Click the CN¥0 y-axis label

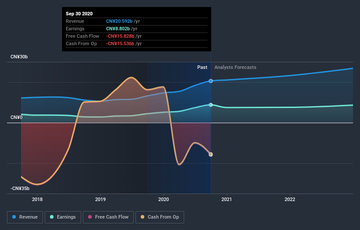click(17, 117)
